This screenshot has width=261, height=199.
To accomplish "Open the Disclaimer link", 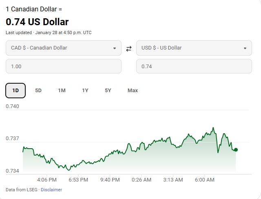I will coord(51,190).
